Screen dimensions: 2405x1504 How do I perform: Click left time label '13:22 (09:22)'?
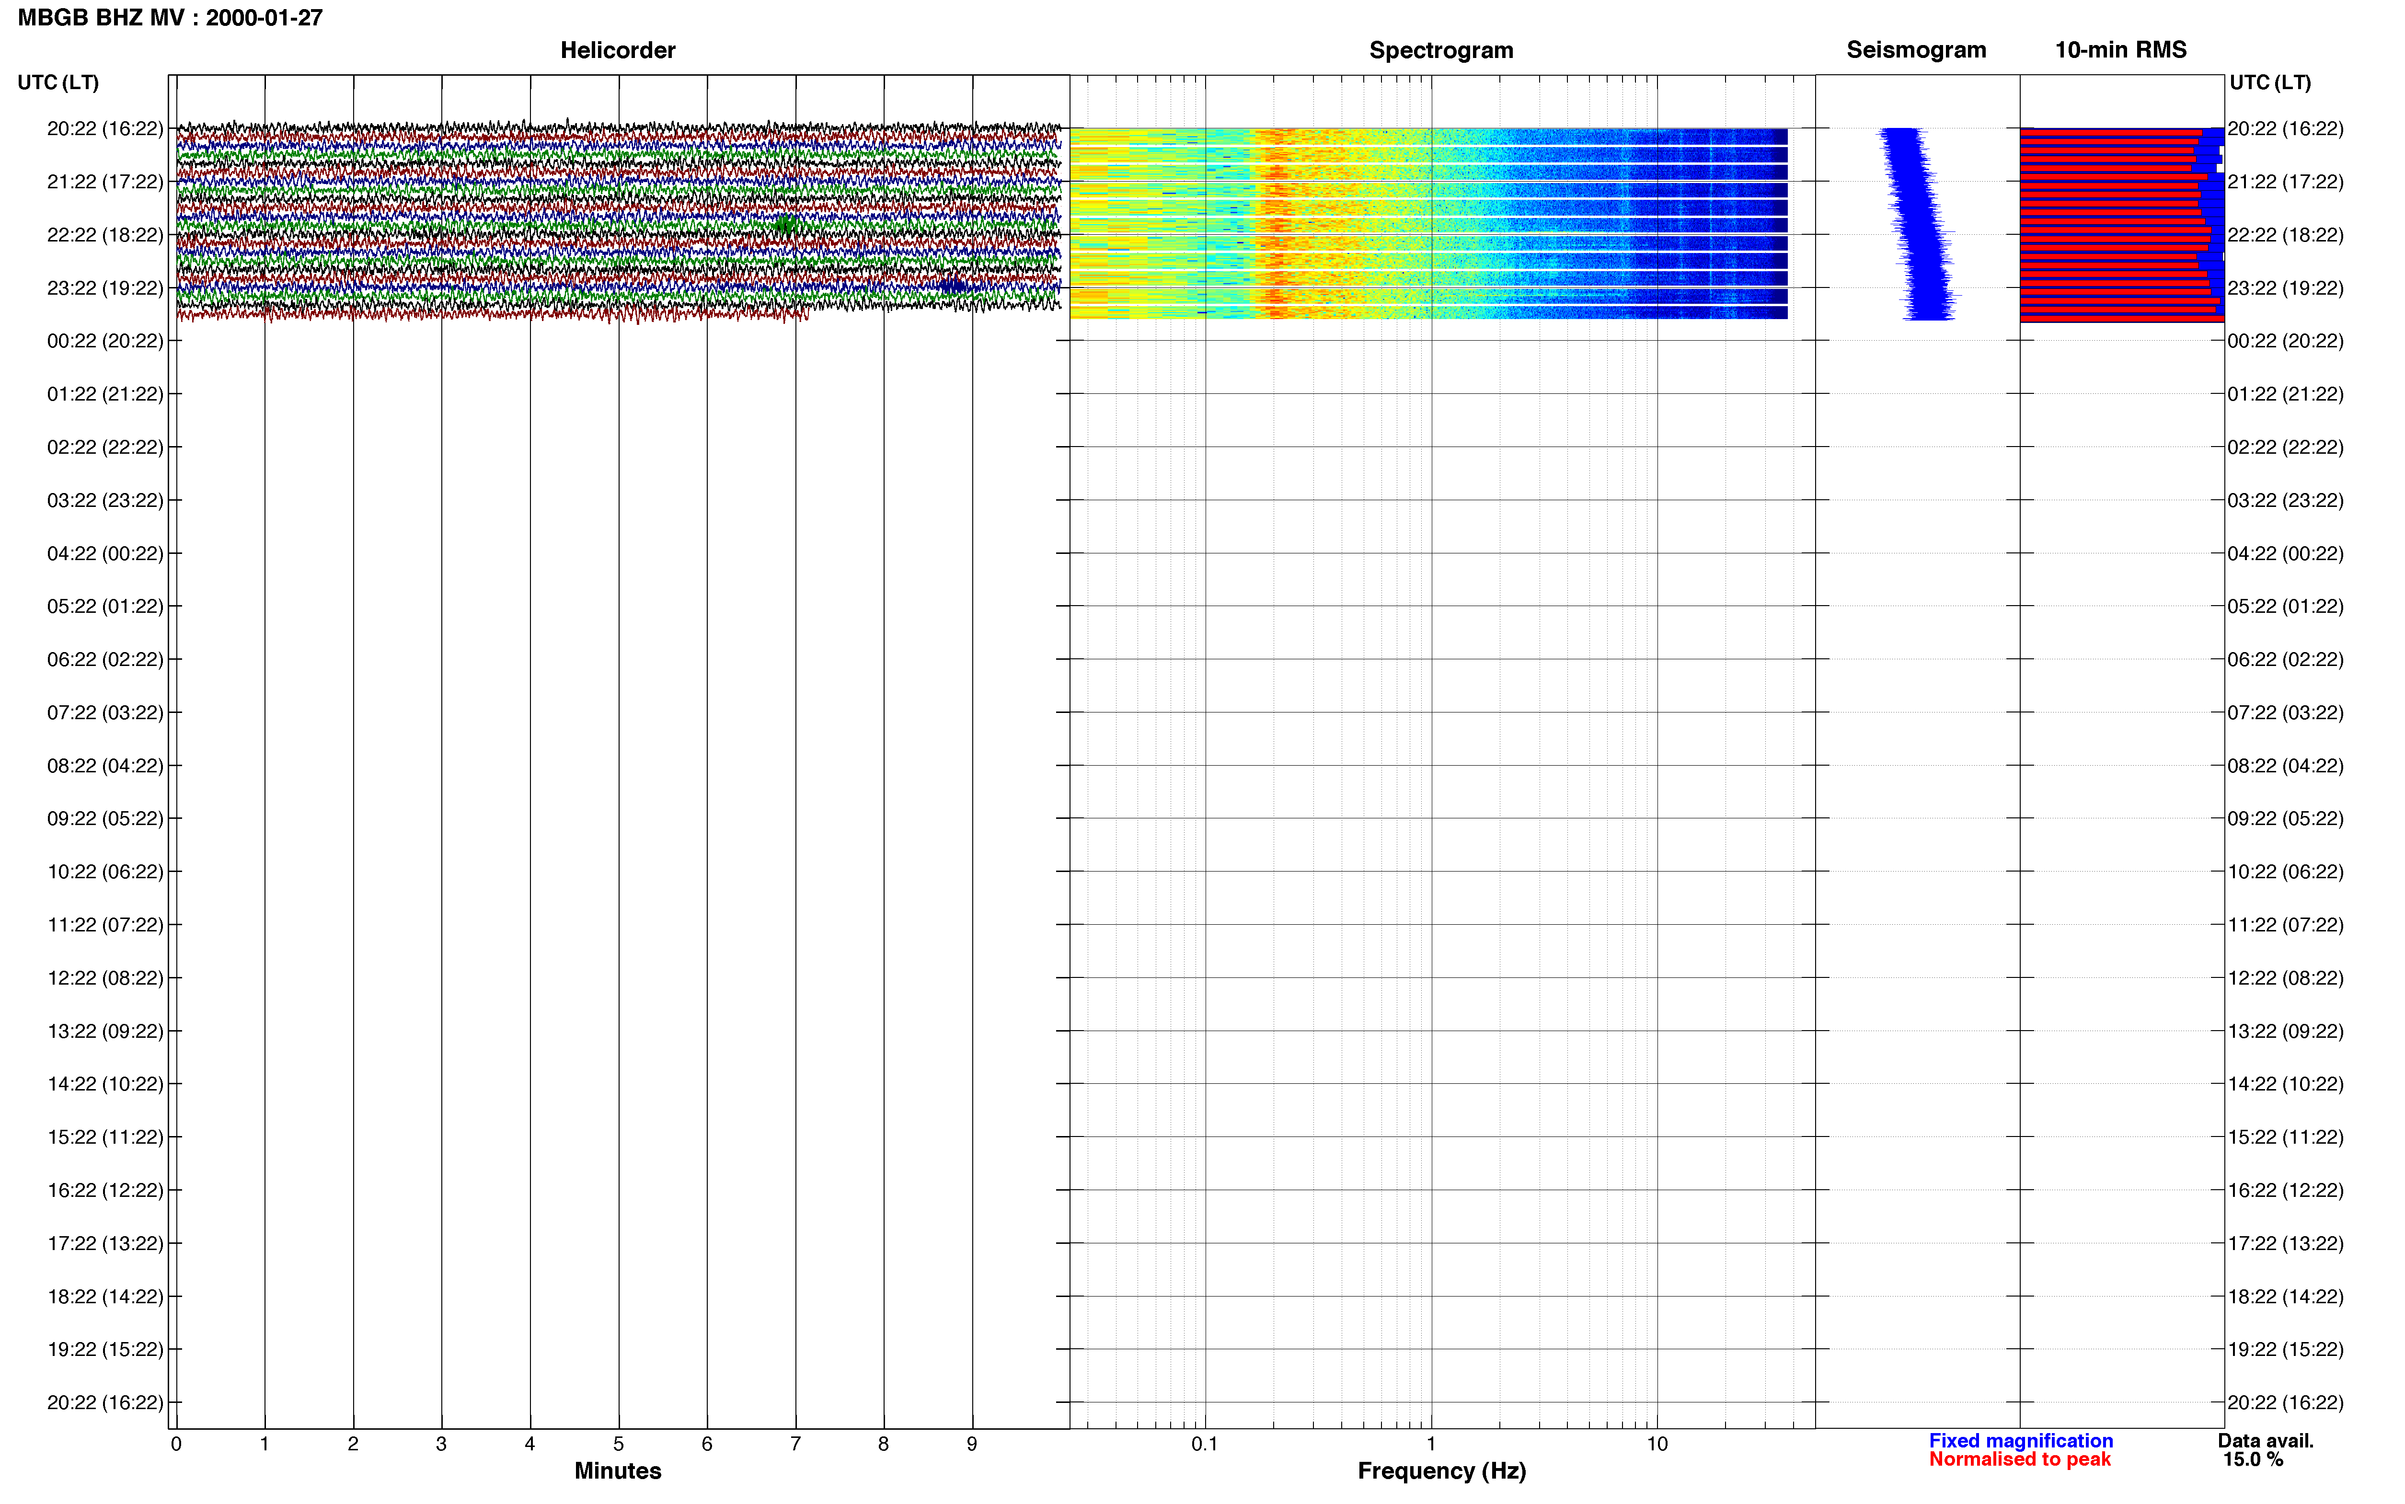click(105, 1031)
